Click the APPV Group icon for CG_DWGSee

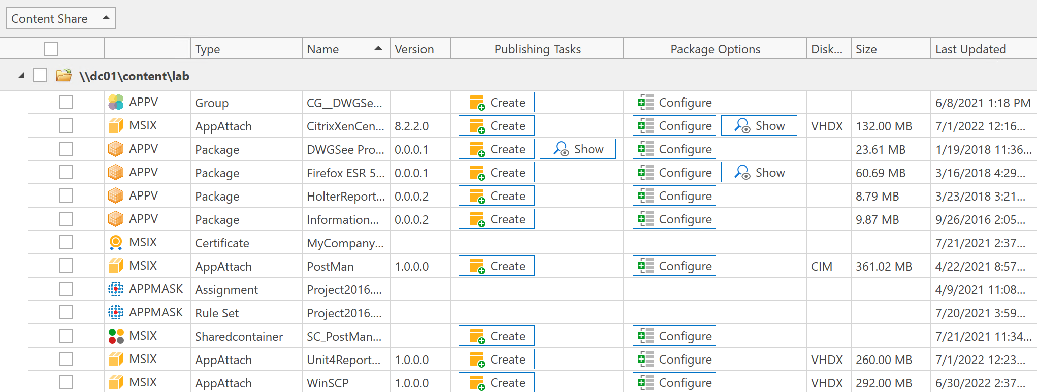pos(116,103)
